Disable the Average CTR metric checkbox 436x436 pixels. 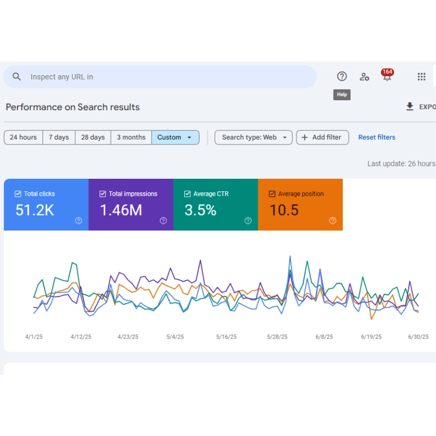coord(187,193)
